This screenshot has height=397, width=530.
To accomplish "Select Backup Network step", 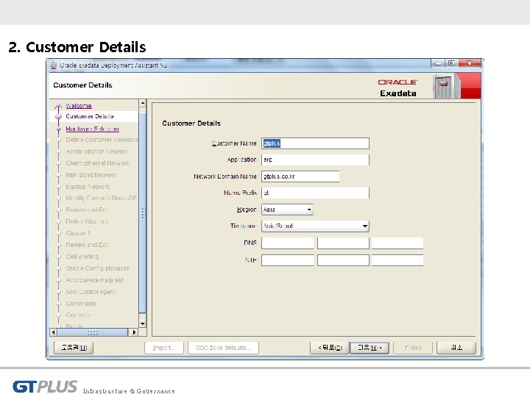I will [88, 187].
